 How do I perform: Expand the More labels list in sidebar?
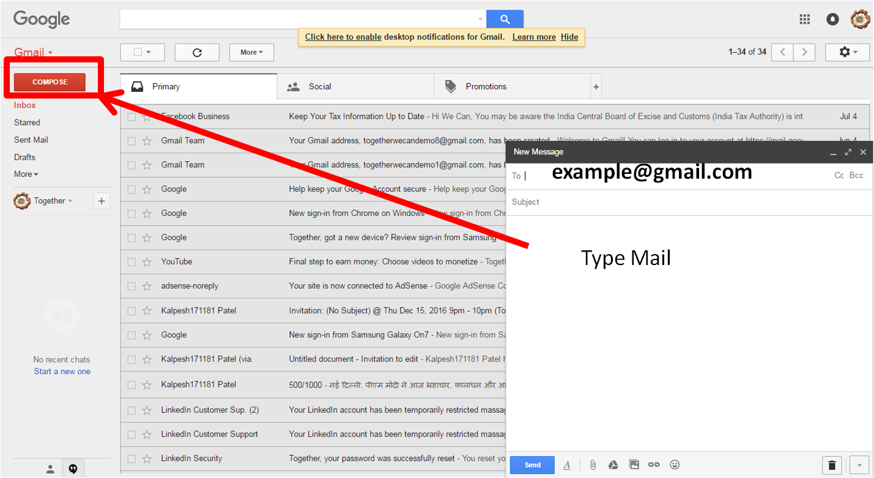[26, 174]
